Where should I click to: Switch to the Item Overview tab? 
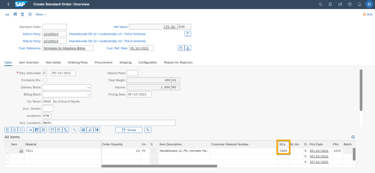tap(29, 62)
